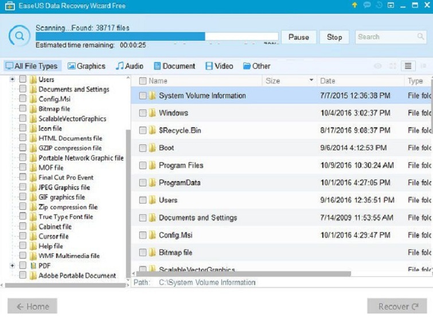Click the Windows folder icon in file list
Screen dimensions: 433x317
coord(152,113)
